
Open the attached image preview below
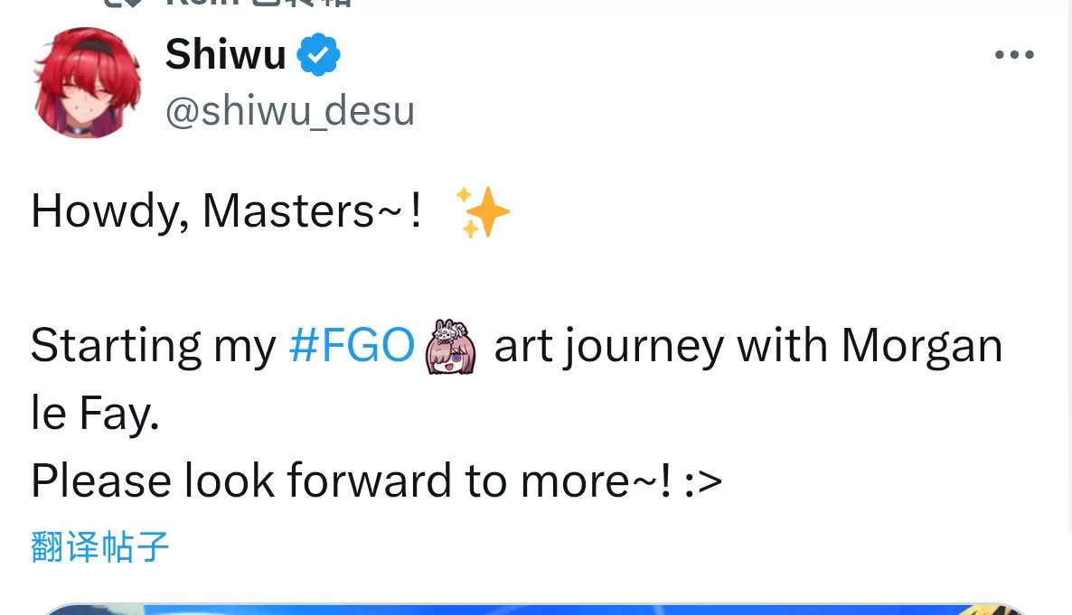point(535,608)
